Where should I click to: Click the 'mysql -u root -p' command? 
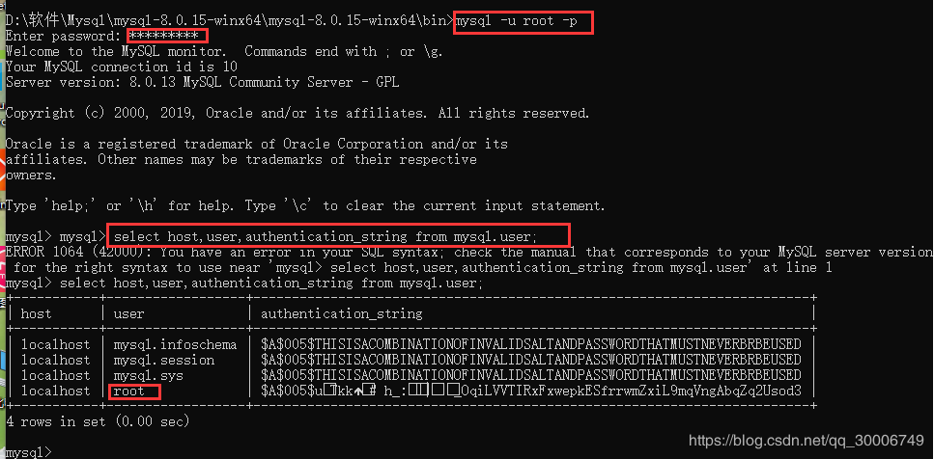click(x=523, y=20)
